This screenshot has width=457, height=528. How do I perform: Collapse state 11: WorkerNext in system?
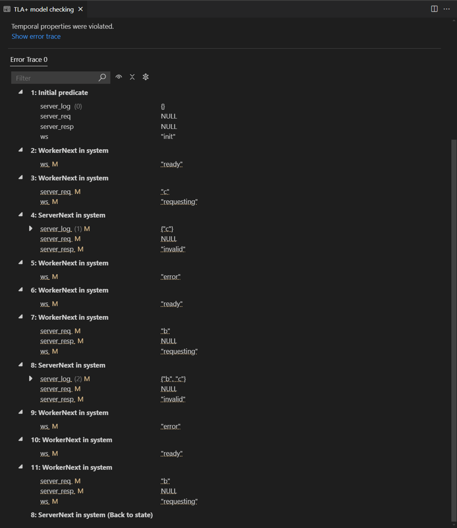coord(20,467)
